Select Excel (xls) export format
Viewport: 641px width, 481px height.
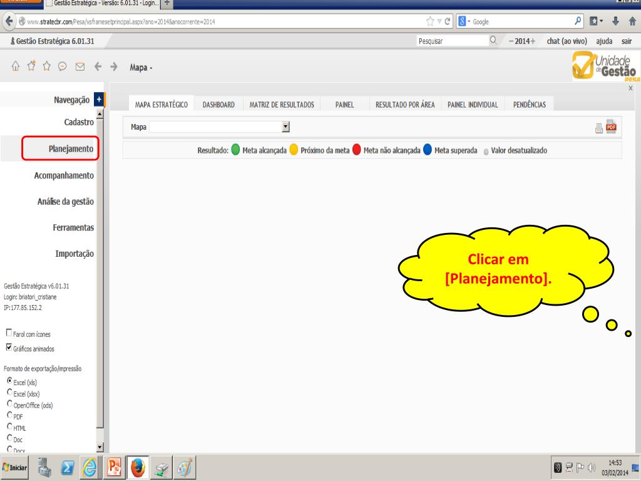pyautogui.click(x=9, y=380)
